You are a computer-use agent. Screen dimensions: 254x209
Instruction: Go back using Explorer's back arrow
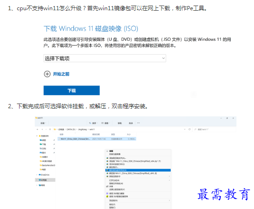38,130
